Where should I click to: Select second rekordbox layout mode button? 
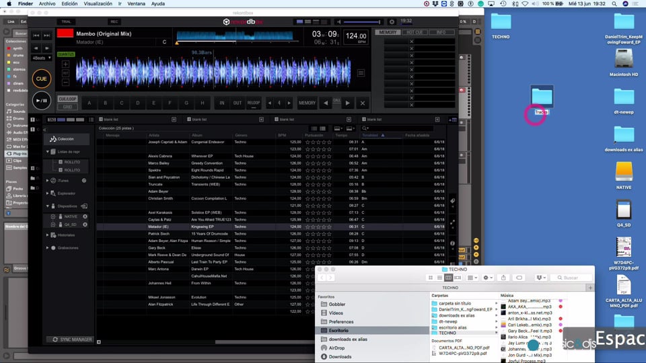(x=308, y=22)
